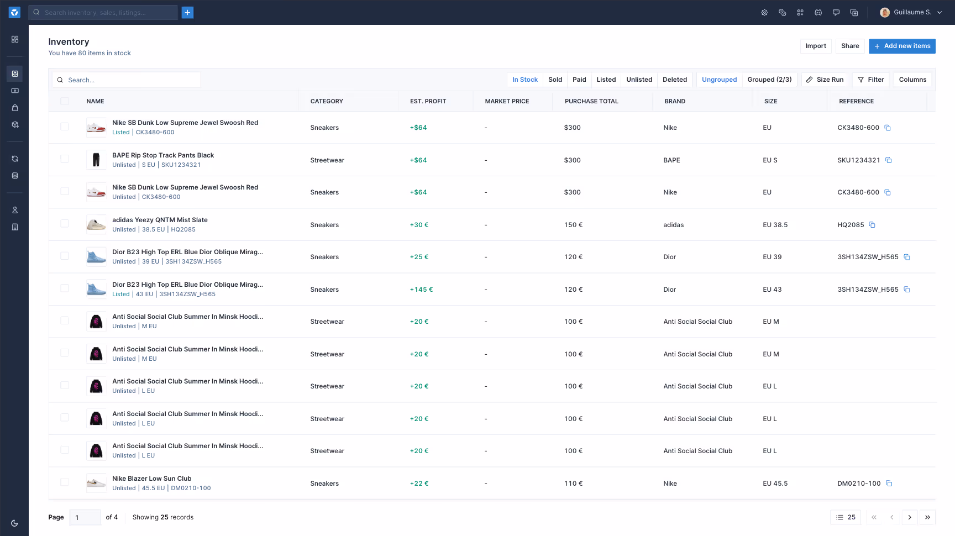Switch to the Deleted tab
The height and width of the screenshot is (536, 955).
(675, 80)
